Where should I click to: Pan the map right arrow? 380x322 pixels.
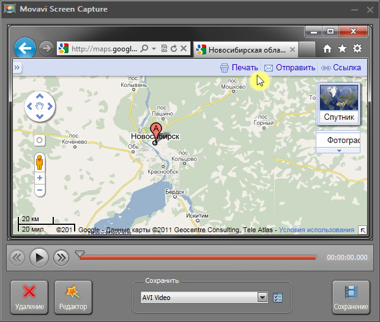pos(50,106)
